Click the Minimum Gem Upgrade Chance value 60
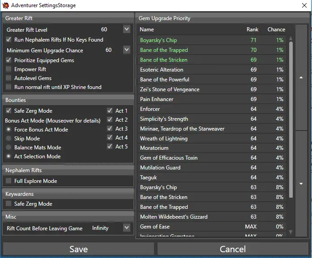 [108, 50]
